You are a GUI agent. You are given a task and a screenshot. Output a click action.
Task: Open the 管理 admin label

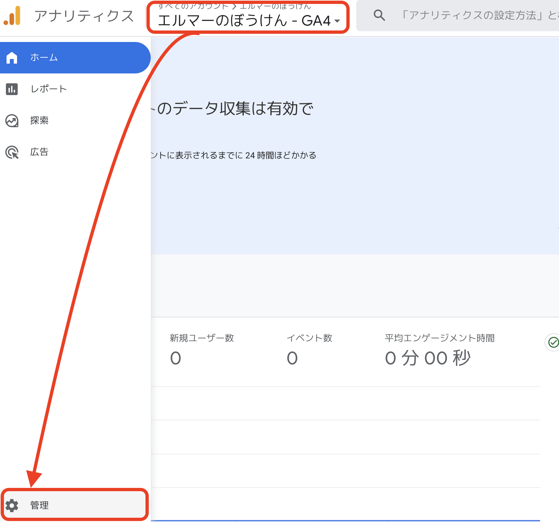[39, 505]
